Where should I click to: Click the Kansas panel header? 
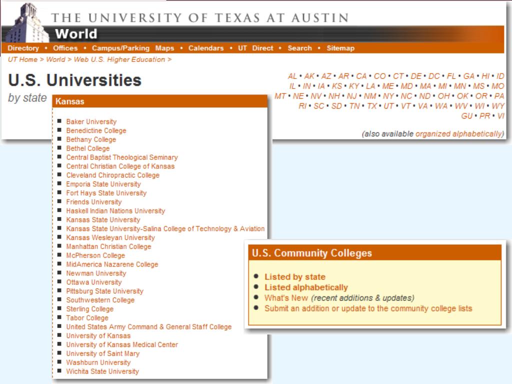159,101
